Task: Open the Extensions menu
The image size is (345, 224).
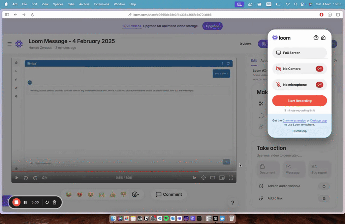Action: coord(101,4)
